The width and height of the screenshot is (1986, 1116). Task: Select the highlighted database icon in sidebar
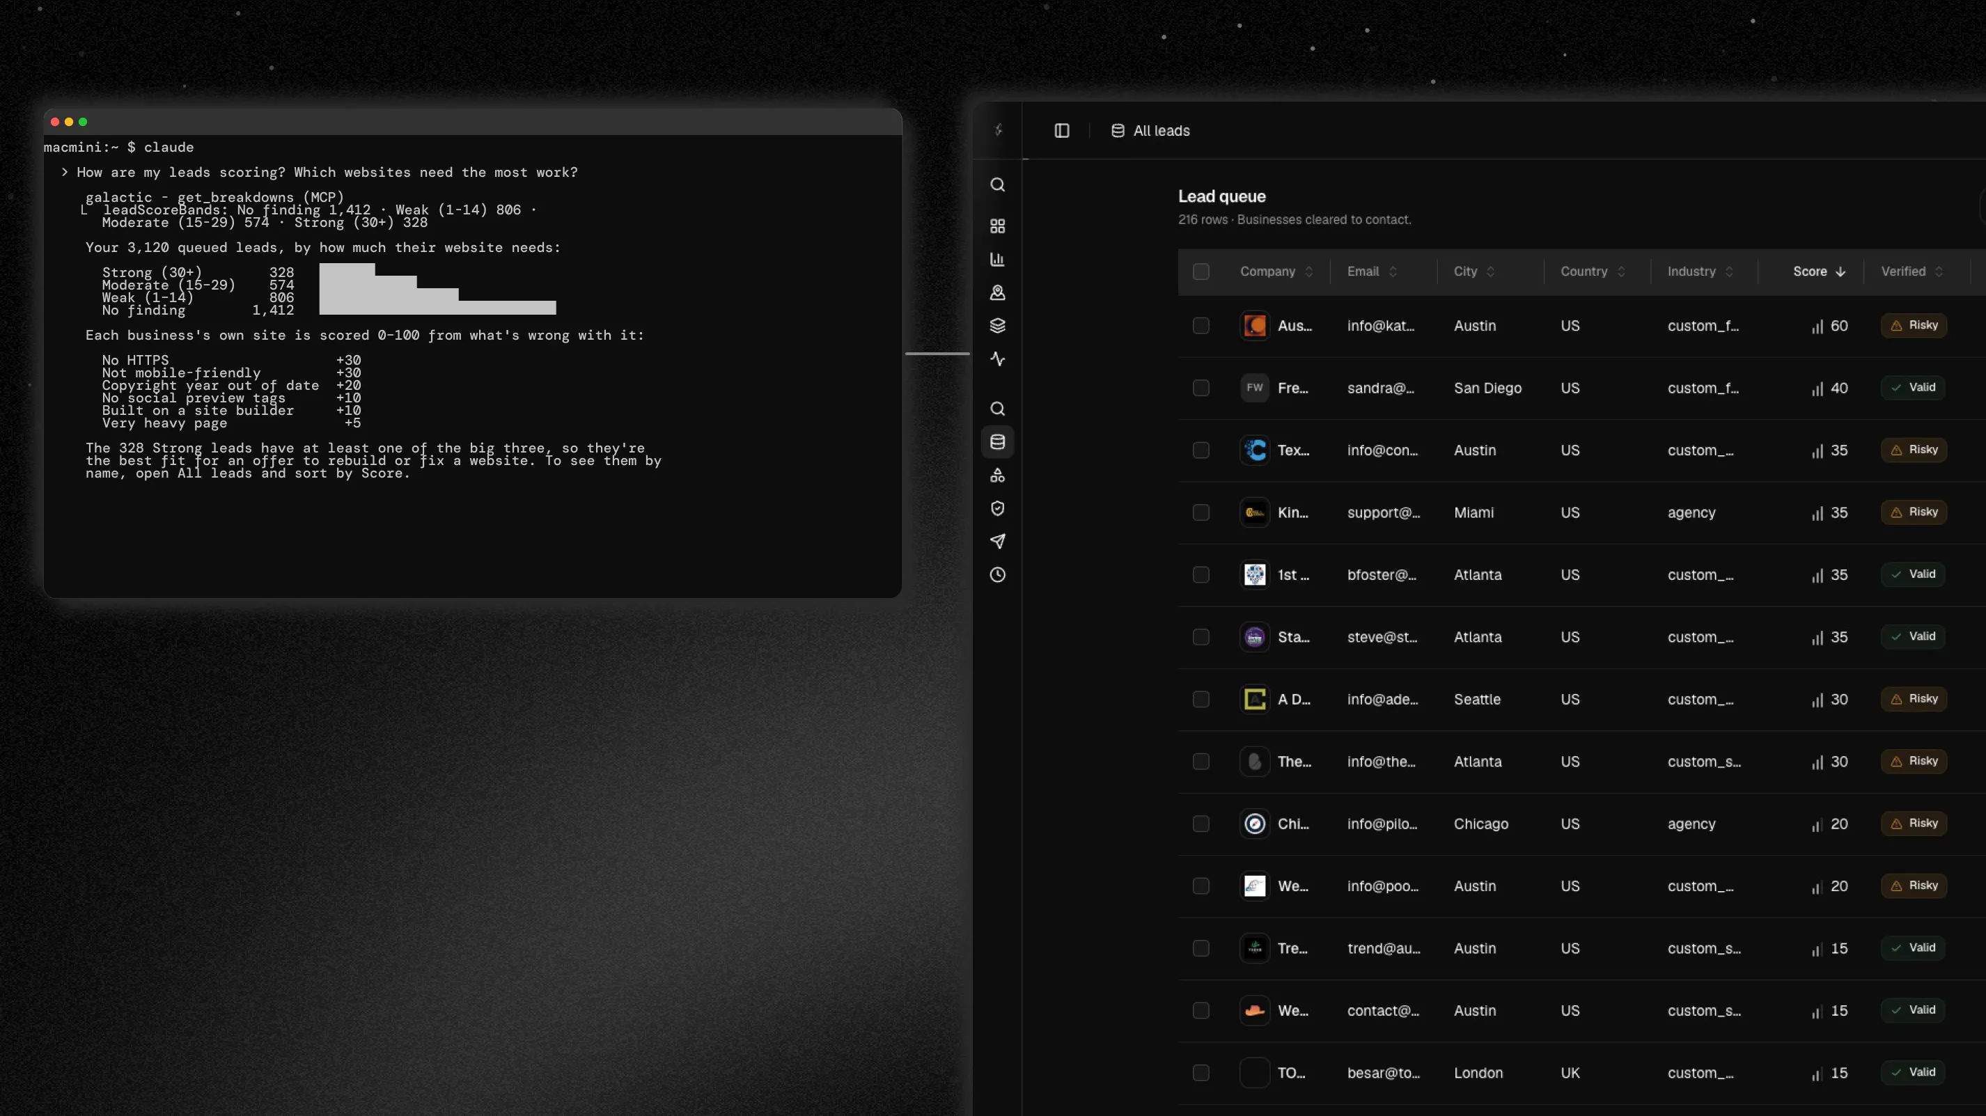(x=997, y=441)
